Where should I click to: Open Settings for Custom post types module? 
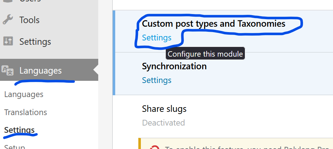(x=157, y=38)
